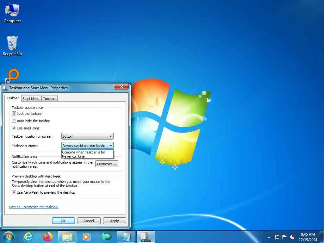
Task: Collapse the Taskbar buttons dropdown
Action: click(x=87, y=146)
